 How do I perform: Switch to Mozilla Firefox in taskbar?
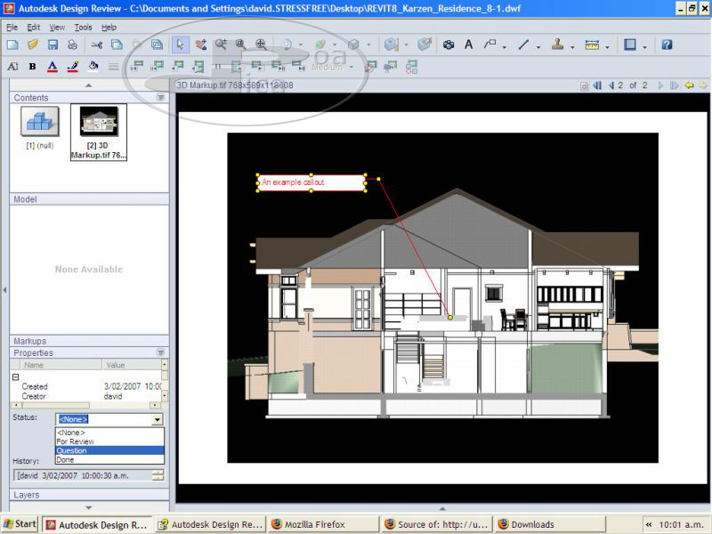pos(322,524)
